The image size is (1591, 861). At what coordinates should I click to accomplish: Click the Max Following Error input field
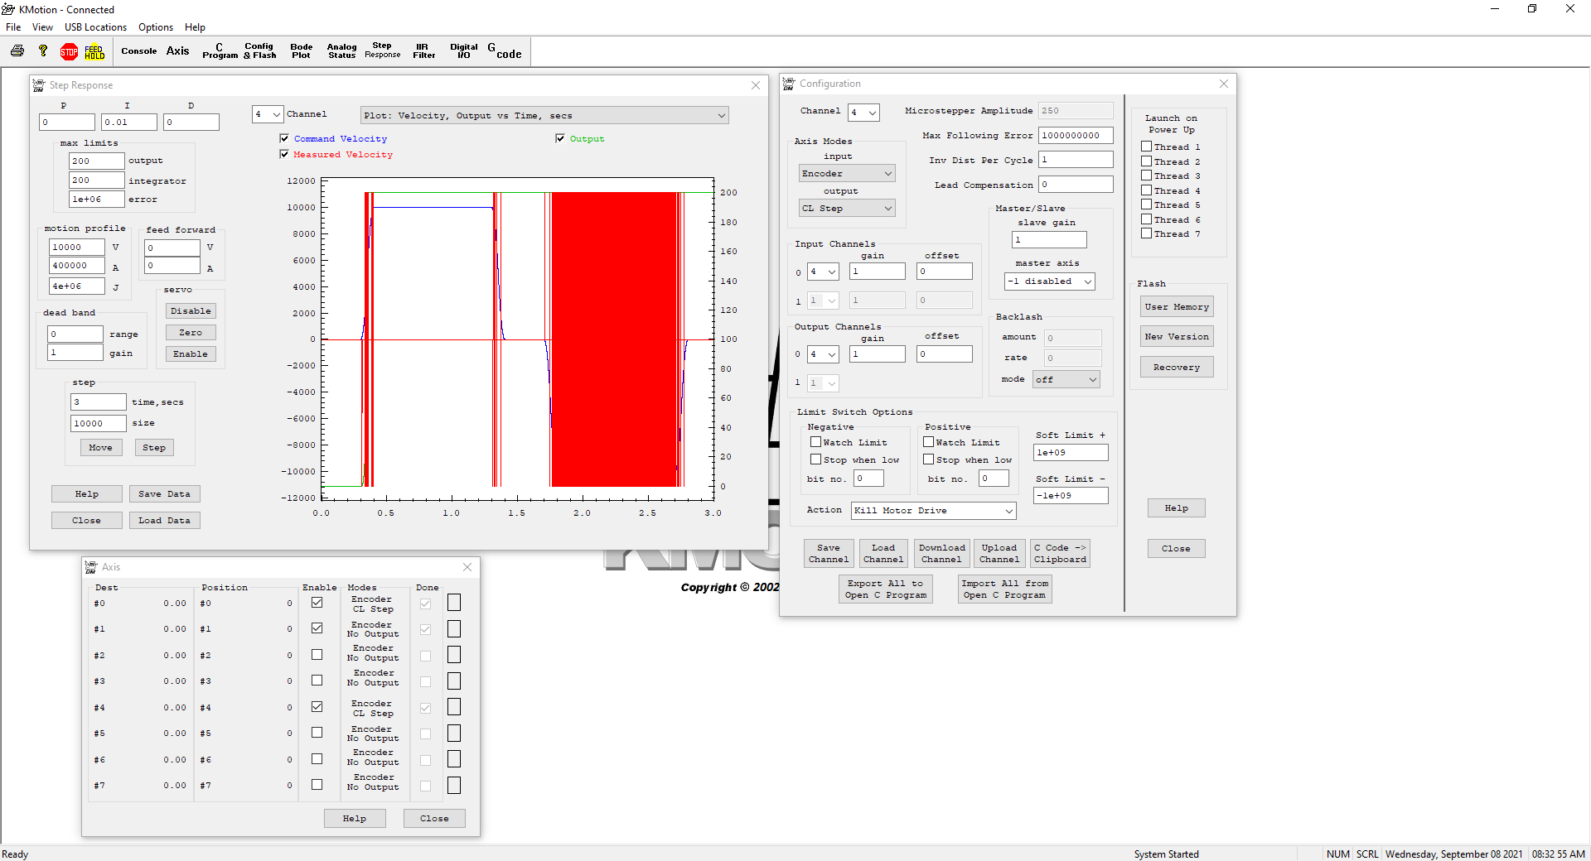coord(1075,136)
